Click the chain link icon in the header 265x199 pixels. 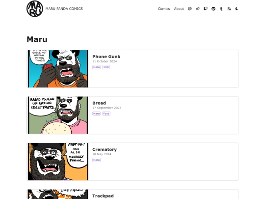point(198,9)
